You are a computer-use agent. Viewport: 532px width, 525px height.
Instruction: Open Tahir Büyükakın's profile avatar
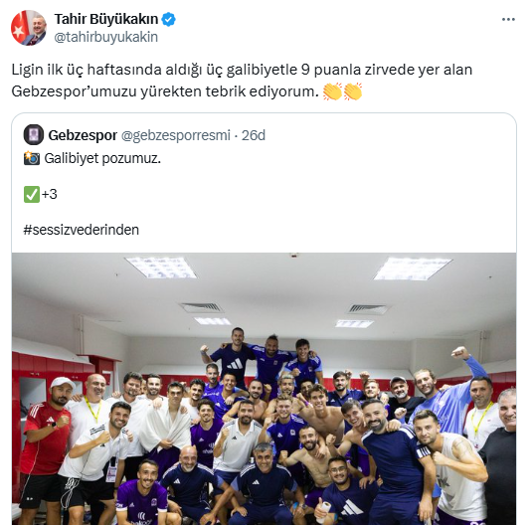tap(29, 28)
